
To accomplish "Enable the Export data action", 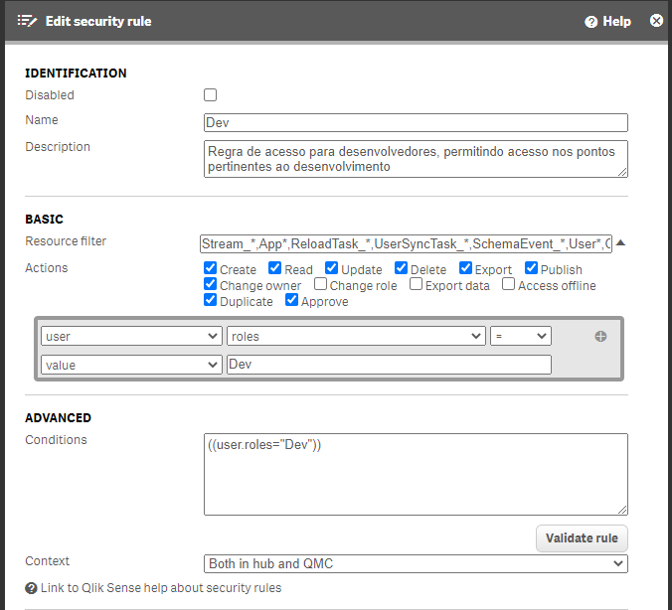I will [x=417, y=285].
